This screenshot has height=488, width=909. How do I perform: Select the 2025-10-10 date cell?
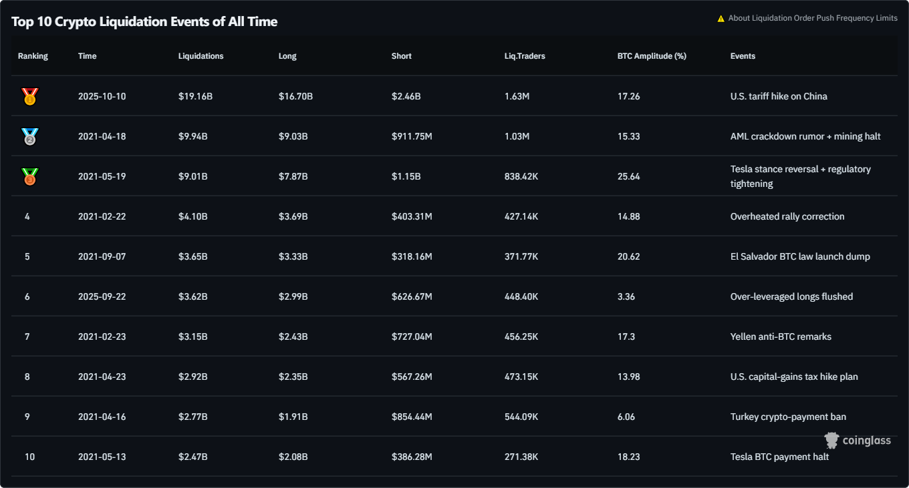pyautogui.click(x=102, y=96)
